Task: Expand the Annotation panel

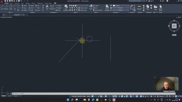Action: pos(54,12)
